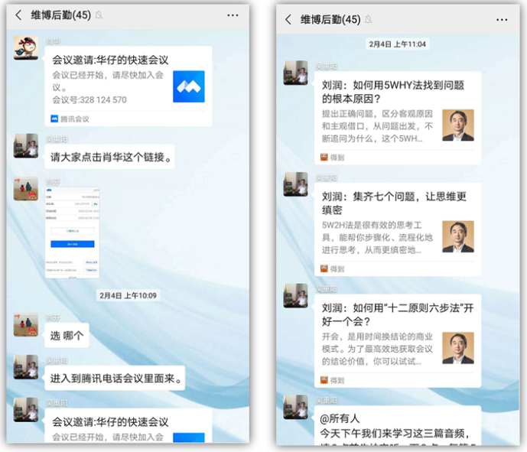
Task: Open more options in right chat
Action: (x=502, y=20)
